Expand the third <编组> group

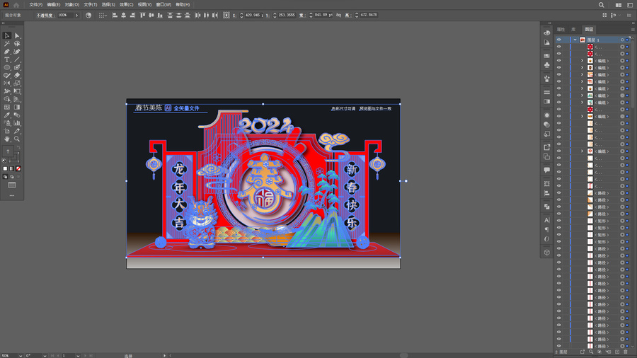tap(582, 75)
